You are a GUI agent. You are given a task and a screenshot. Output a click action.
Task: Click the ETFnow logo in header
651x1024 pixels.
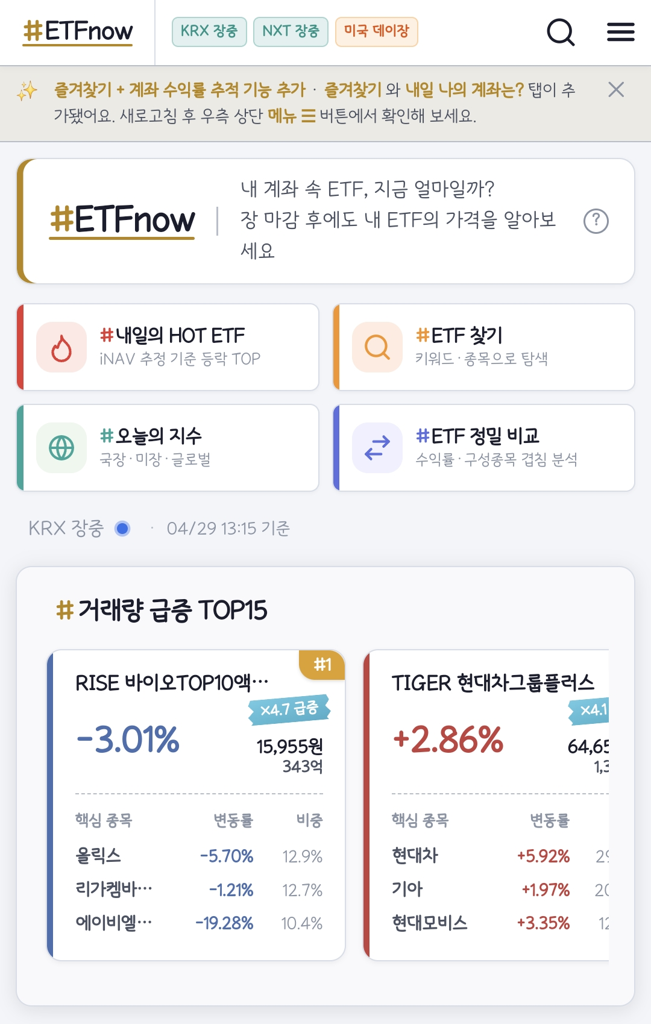(78, 32)
